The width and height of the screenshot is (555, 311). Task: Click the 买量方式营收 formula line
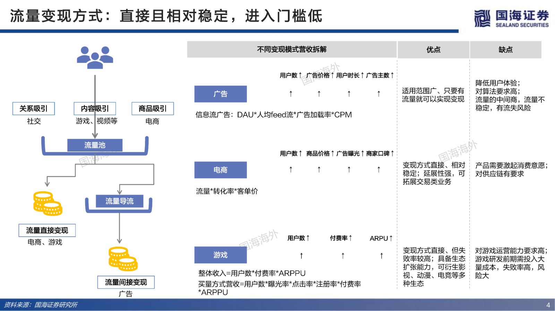280,288
